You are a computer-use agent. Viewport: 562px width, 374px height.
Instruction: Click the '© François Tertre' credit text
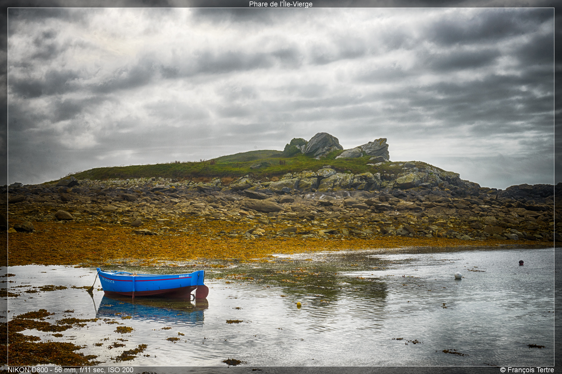click(527, 370)
